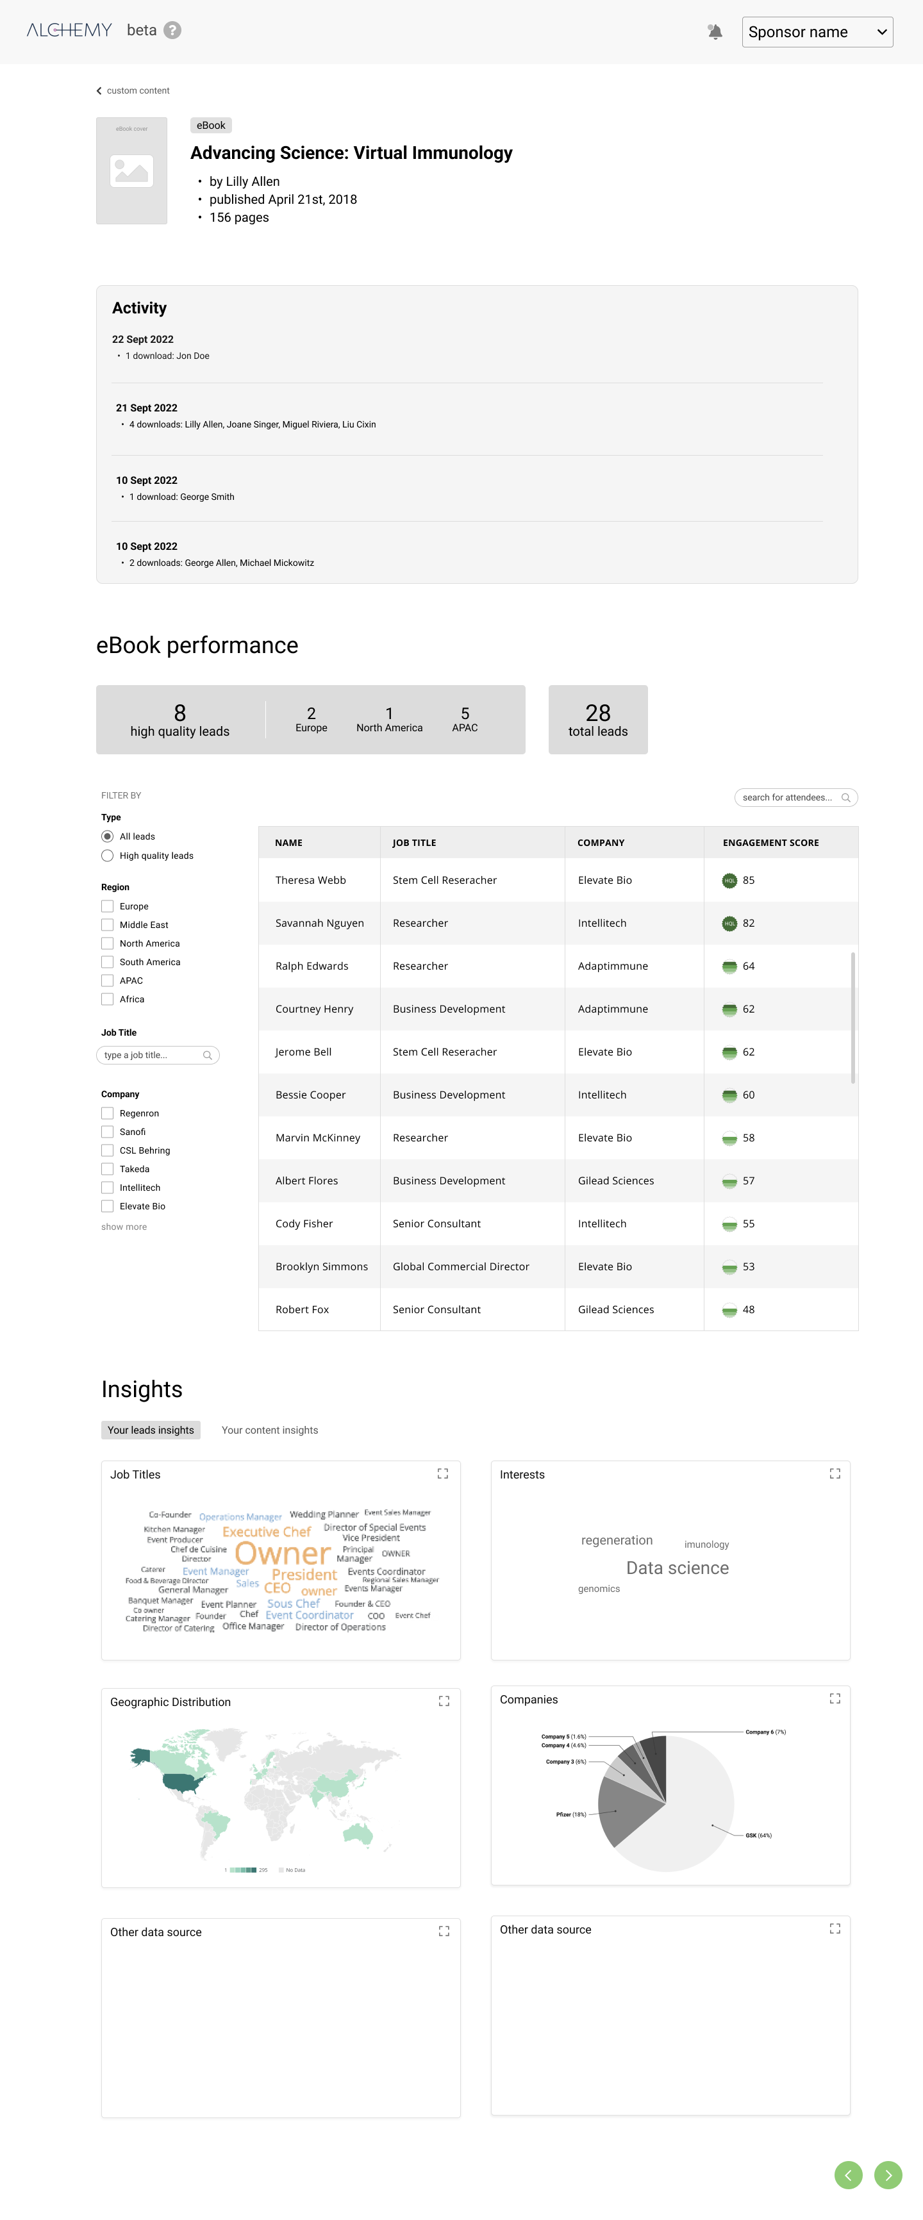The width and height of the screenshot is (923, 2220).
Task: Click the leads table scrollbar
Action: click(x=852, y=1017)
